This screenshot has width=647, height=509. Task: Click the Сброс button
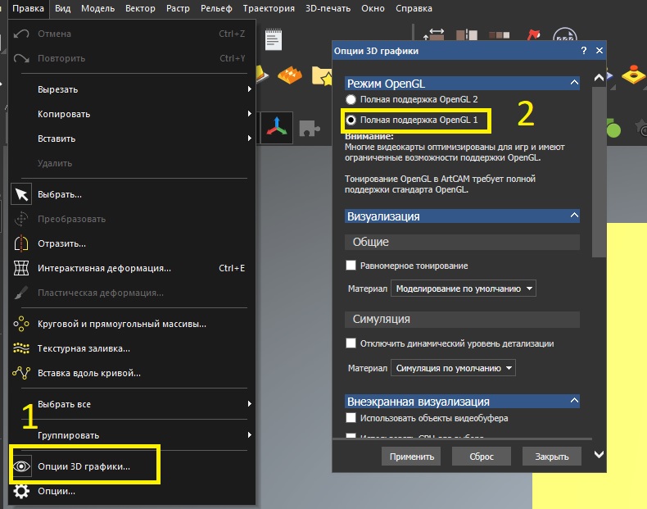coord(481,457)
